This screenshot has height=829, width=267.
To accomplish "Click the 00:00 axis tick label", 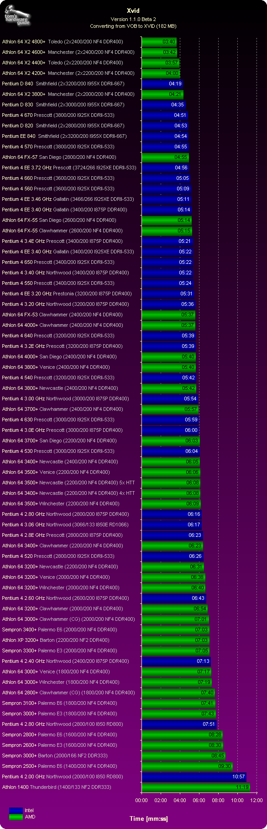I will click(x=141, y=800).
